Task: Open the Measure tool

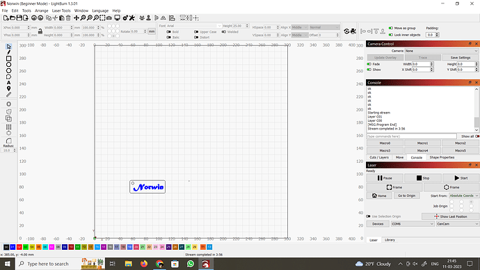Action: click(8, 95)
